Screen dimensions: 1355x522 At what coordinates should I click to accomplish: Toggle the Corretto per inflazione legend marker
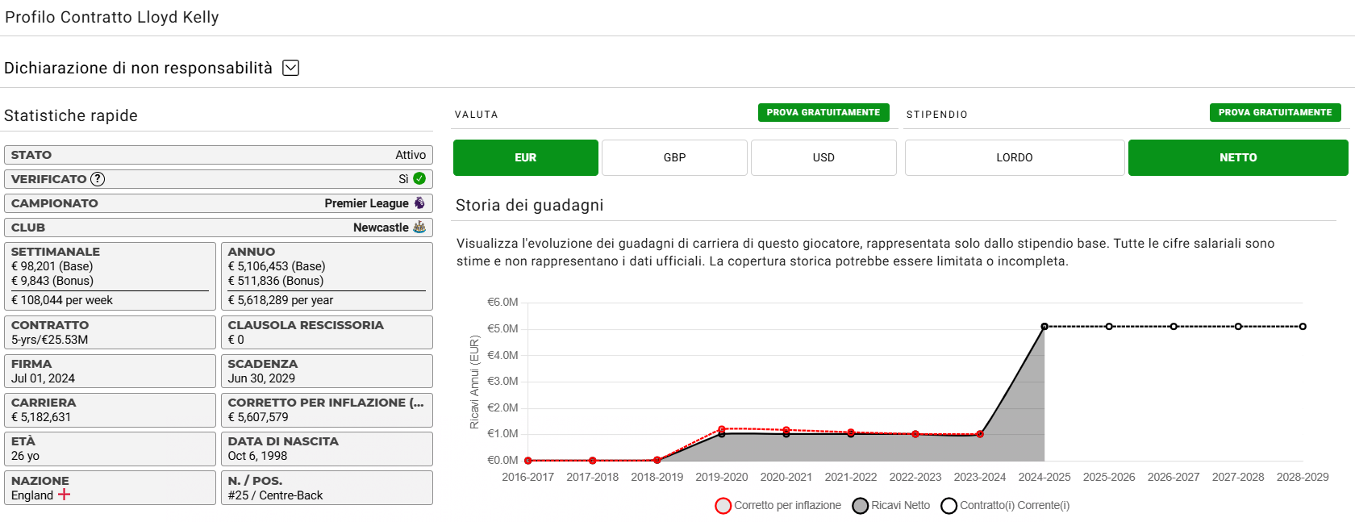click(x=723, y=506)
